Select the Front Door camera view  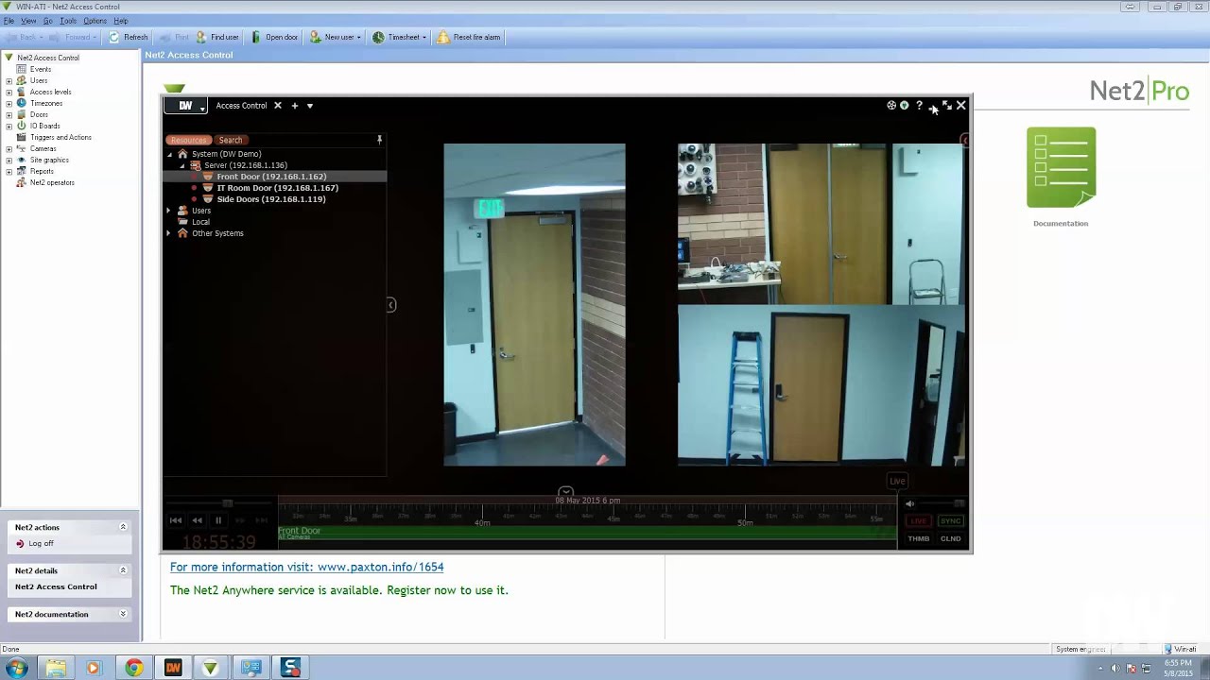534,305
